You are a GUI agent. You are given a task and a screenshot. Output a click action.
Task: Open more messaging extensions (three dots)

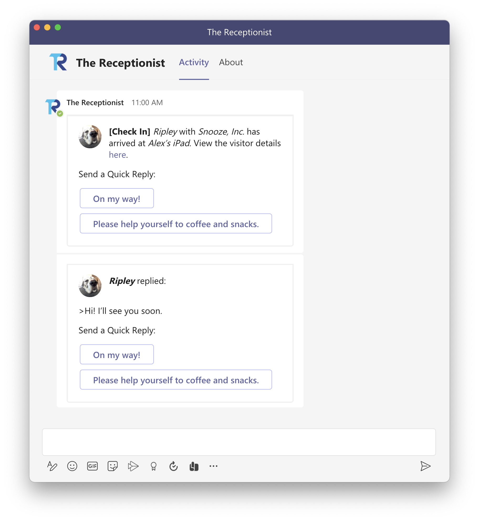[x=214, y=466]
